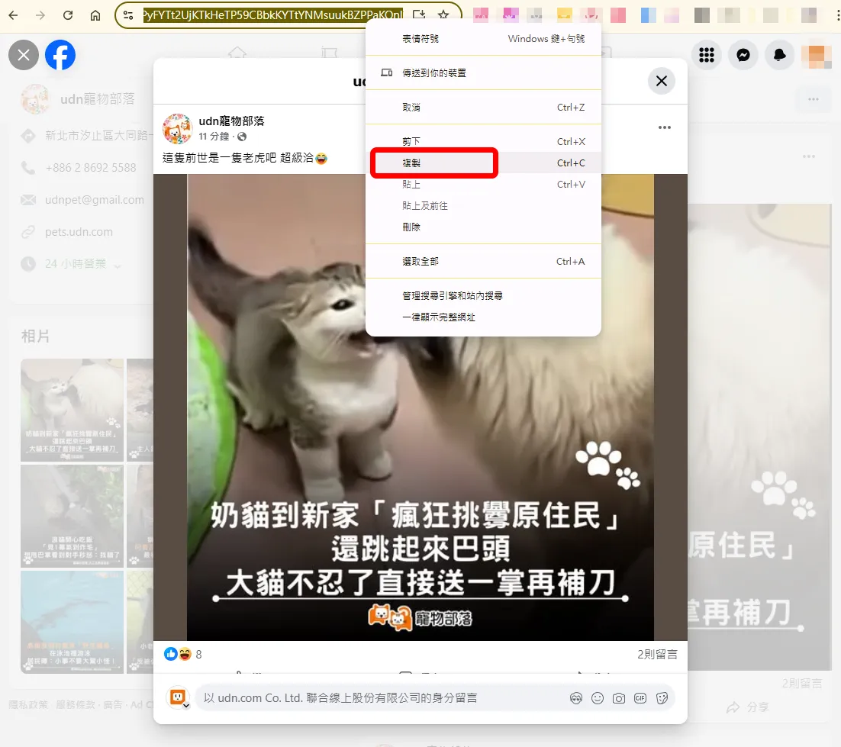
Task: Add a sticker to the comment
Action: (662, 698)
